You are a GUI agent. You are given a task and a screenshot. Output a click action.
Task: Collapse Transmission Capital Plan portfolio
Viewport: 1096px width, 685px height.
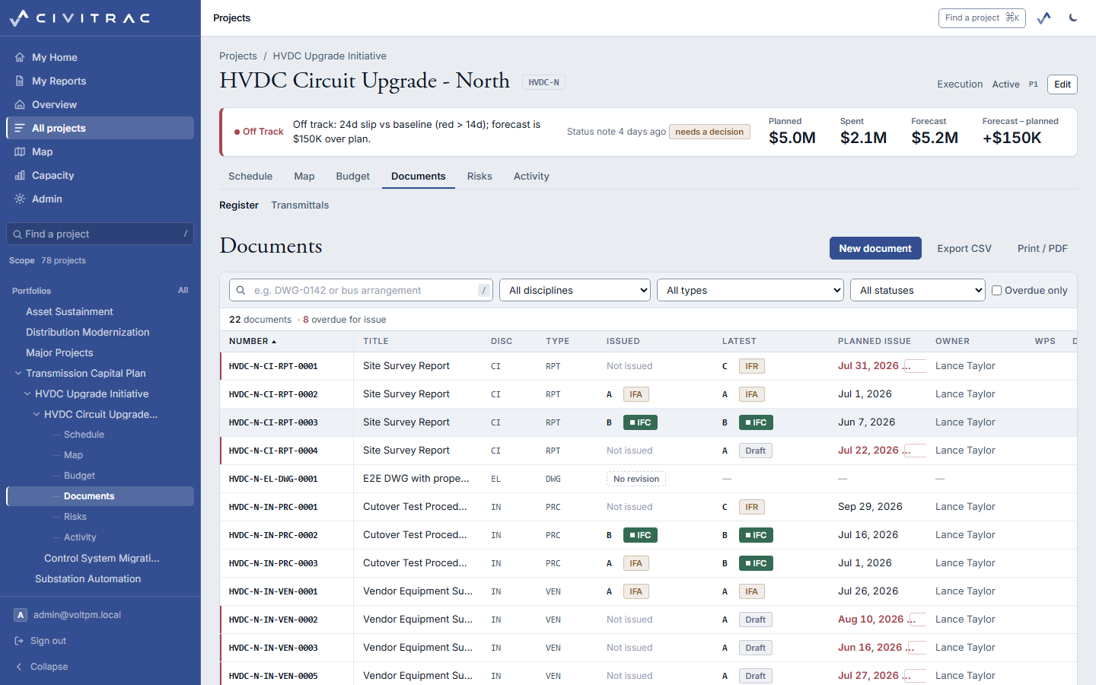18,373
